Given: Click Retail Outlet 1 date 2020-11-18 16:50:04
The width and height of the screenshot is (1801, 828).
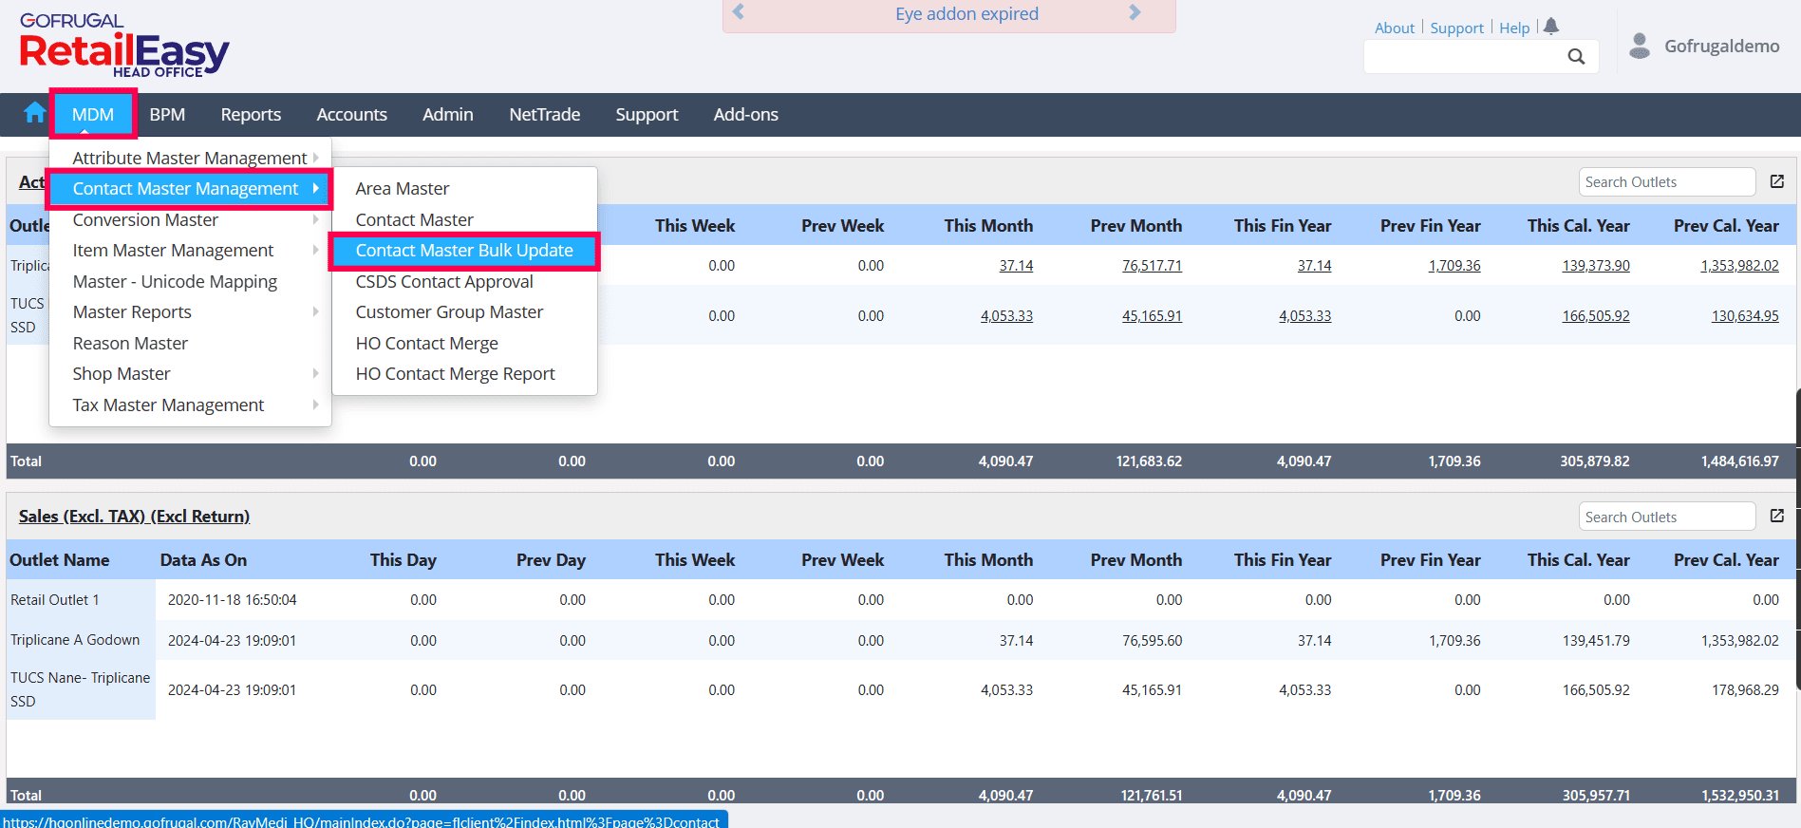Looking at the screenshot, I should click(x=233, y=600).
